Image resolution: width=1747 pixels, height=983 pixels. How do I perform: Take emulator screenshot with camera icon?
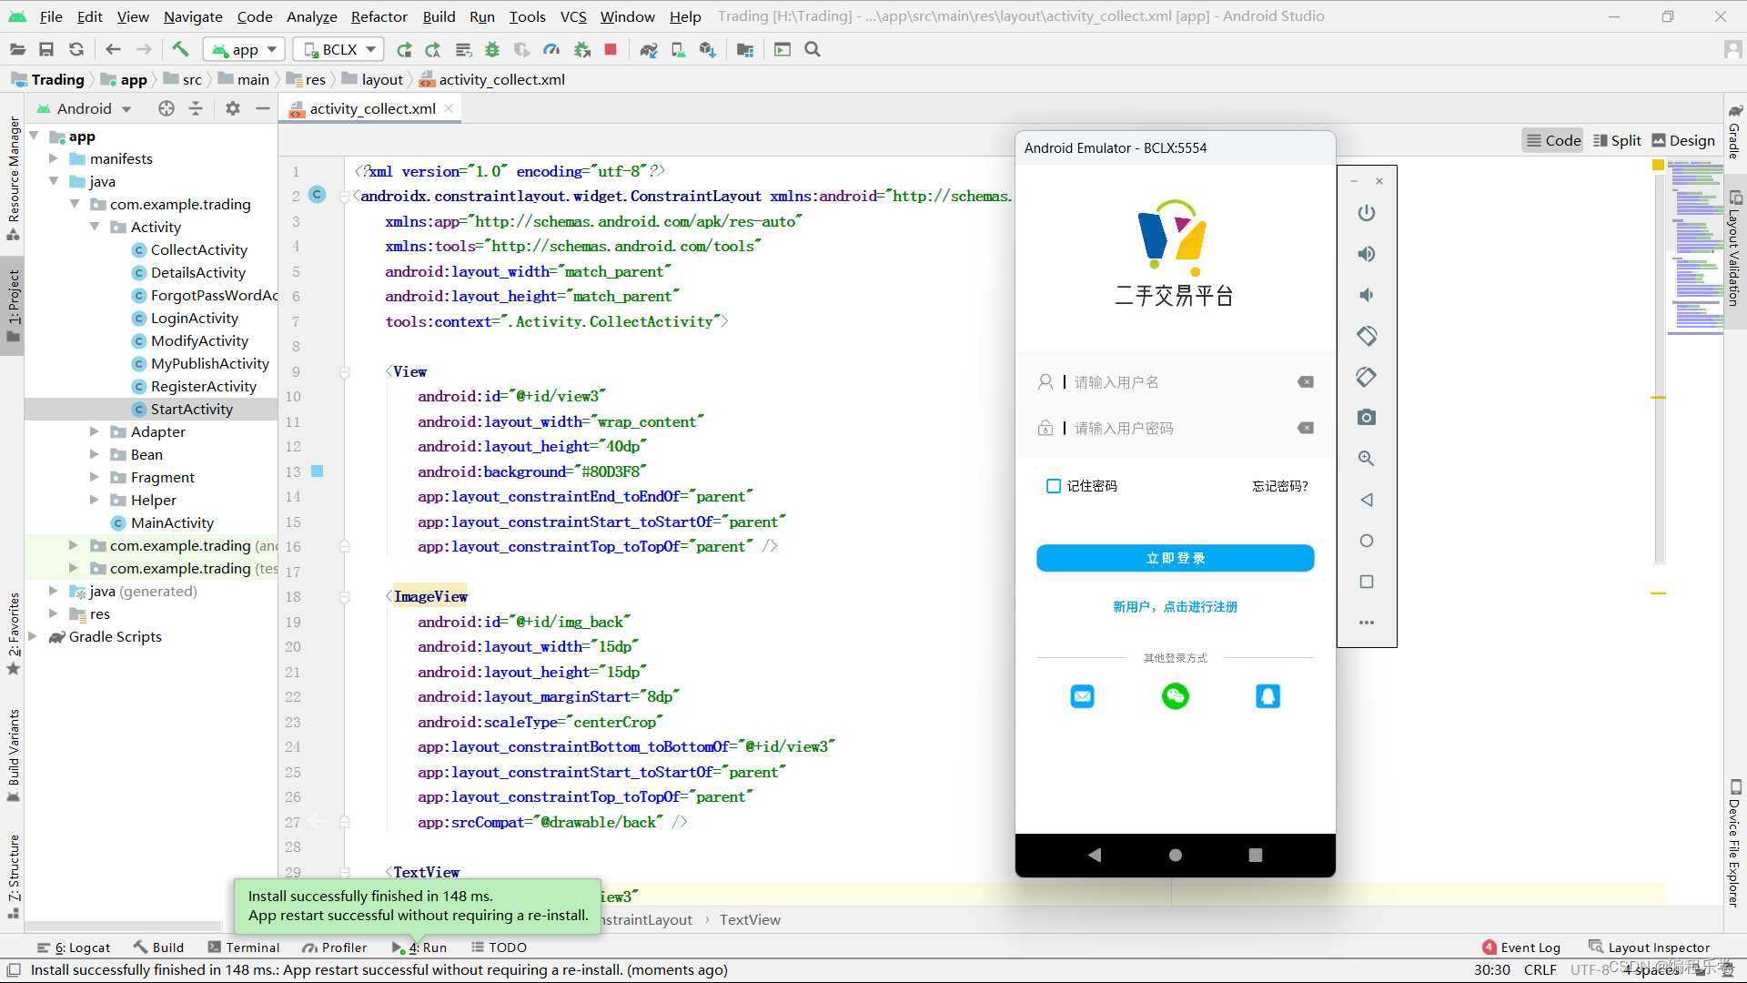(1366, 418)
